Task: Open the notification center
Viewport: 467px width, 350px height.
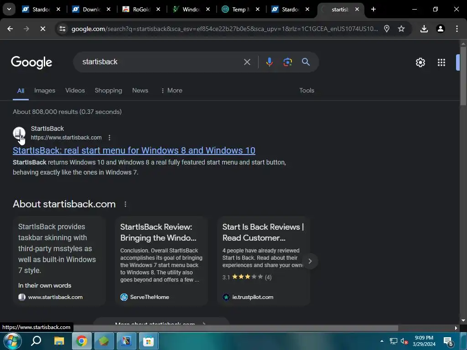Action: coord(448,342)
